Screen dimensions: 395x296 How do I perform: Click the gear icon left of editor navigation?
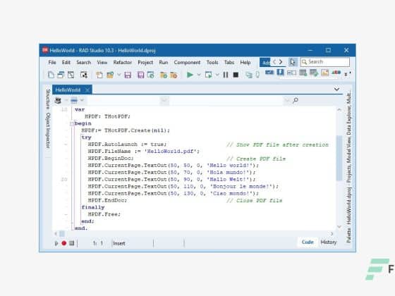(58, 100)
